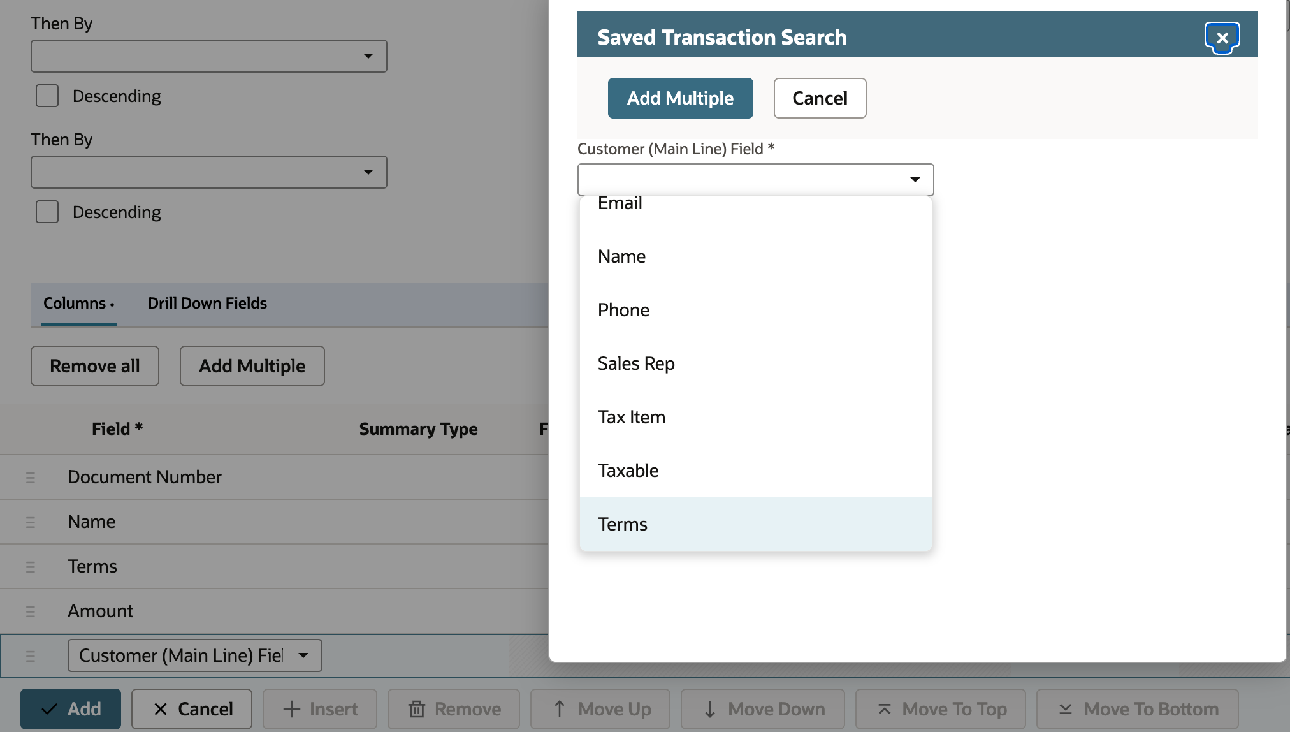Click the bottom Cancel button with X icon

click(x=192, y=709)
